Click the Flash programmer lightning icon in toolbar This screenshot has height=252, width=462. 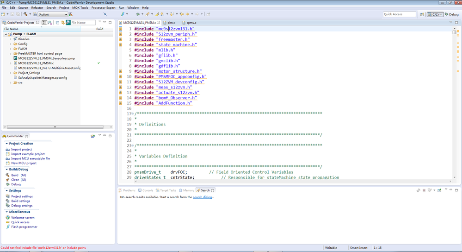(123, 14)
